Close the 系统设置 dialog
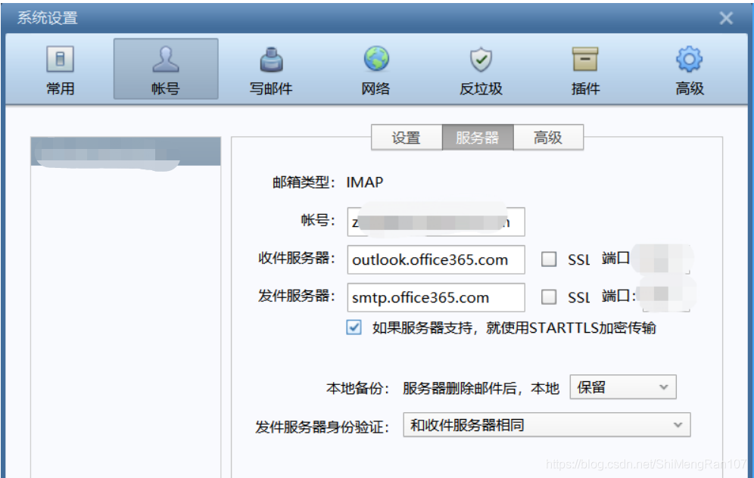Image resolution: width=754 pixels, height=478 pixels. 726,18
